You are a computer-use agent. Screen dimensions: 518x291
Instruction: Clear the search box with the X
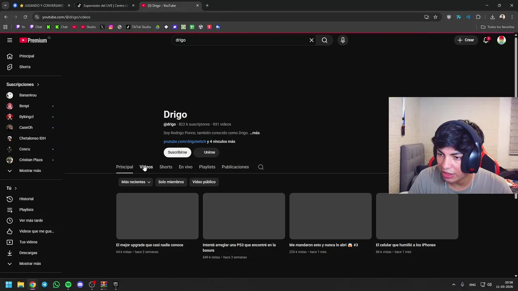(312, 40)
